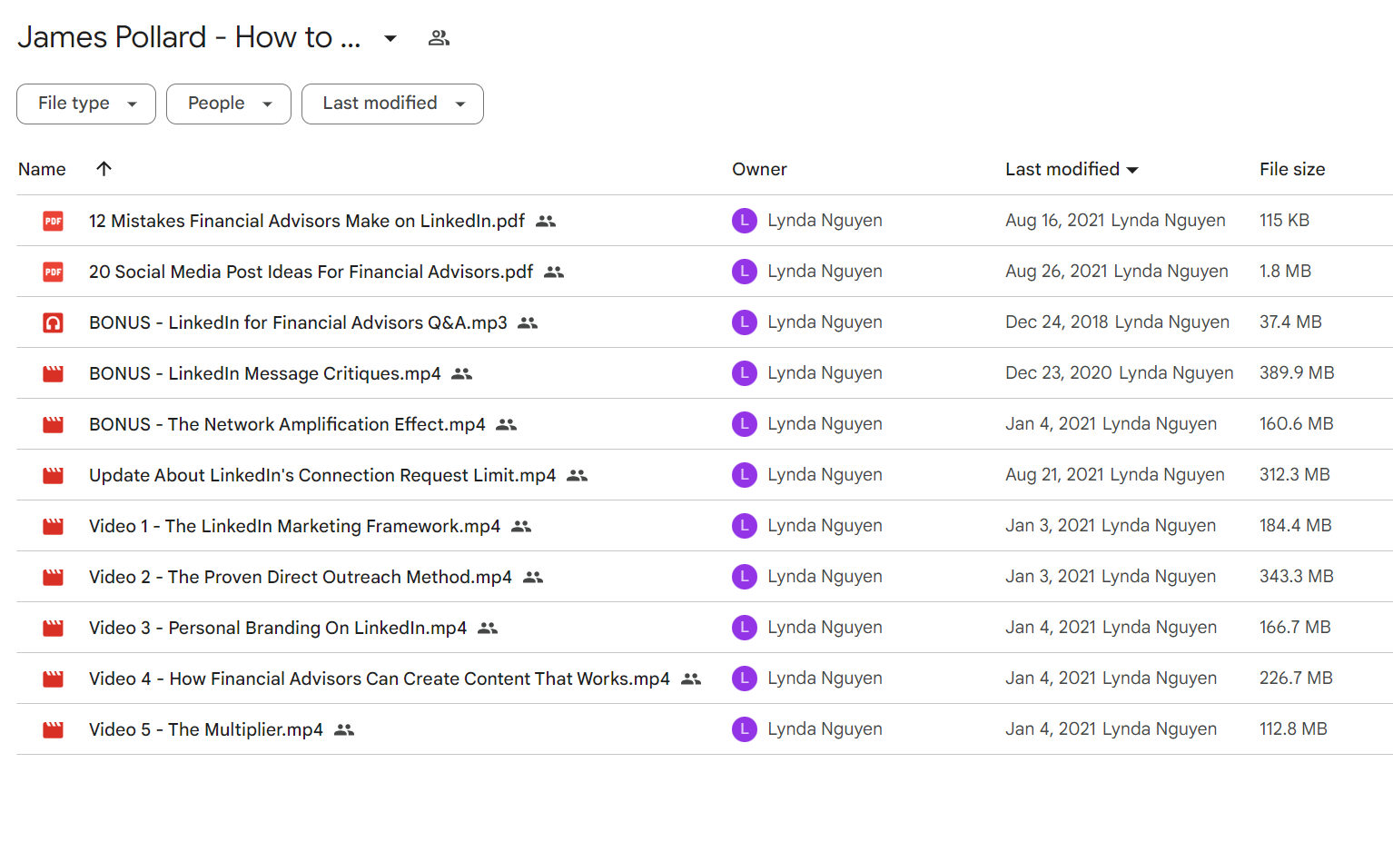The image size is (1393, 852).
Task: Click the ascending sort arrow next to Name
Action: pos(104,169)
